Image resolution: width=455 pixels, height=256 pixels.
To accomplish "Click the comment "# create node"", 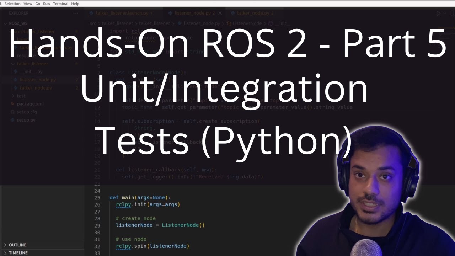I will pos(136,218).
